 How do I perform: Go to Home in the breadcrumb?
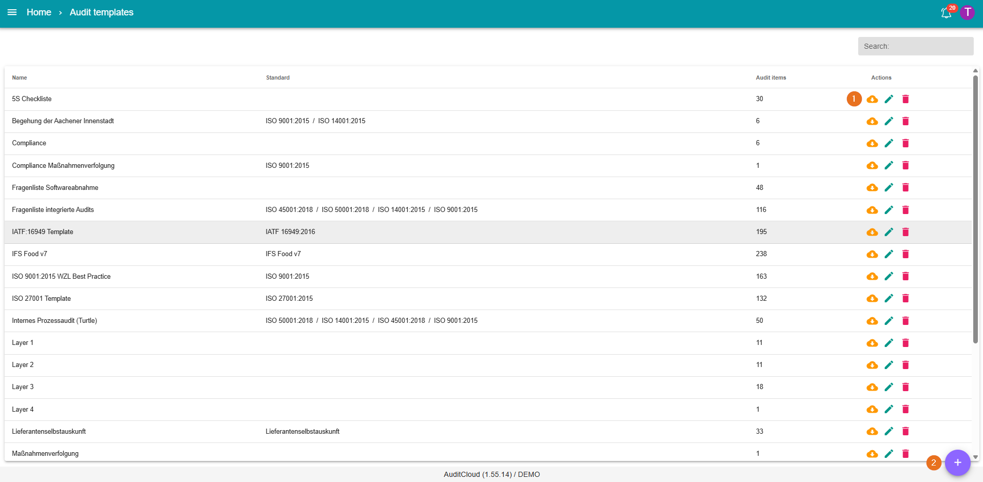point(39,12)
